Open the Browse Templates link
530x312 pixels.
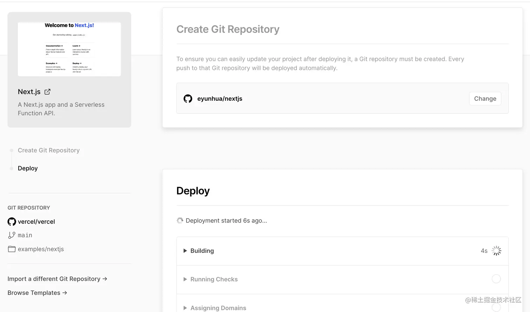click(38, 293)
